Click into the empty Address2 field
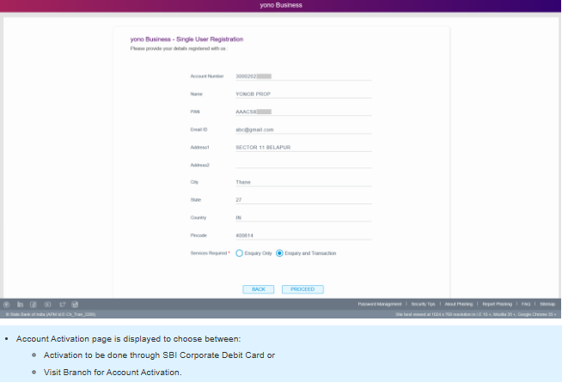 (x=302, y=164)
